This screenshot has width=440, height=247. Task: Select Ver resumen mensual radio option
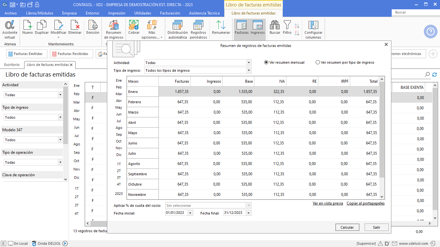pyautogui.click(x=266, y=62)
